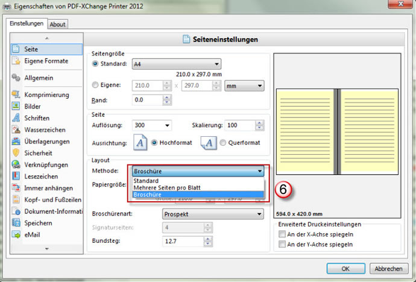Screen dimensions: 416x282
Task: Enable An der Y-Achse spiegeln checkbox
Action: (x=282, y=245)
